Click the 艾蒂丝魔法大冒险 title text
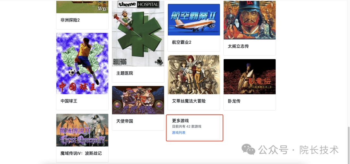 tap(189, 101)
